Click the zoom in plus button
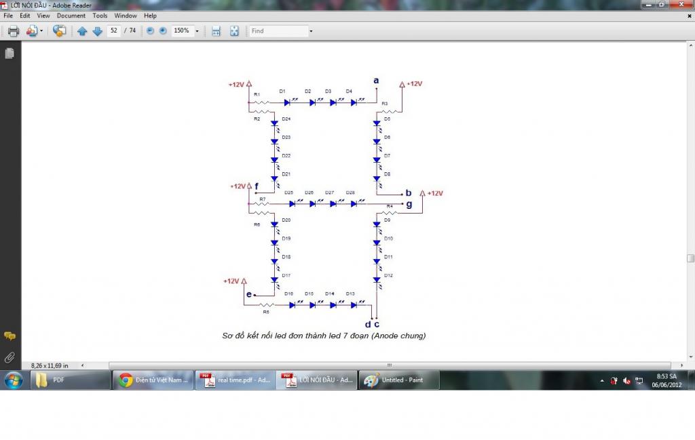This screenshot has height=440, width=695. coord(163,31)
